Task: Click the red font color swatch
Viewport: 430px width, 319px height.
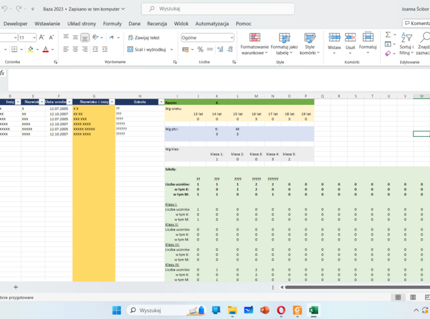Action: pyautogui.click(x=46, y=50)
